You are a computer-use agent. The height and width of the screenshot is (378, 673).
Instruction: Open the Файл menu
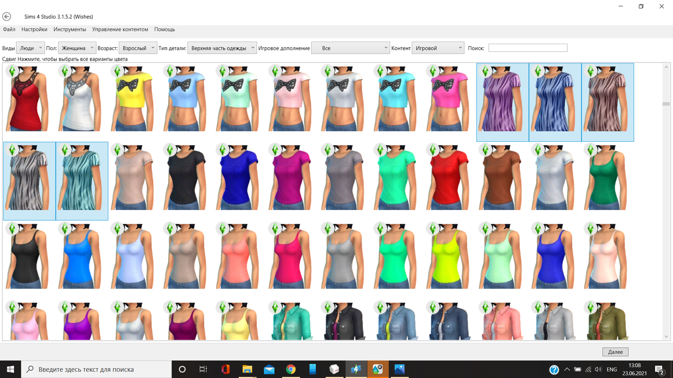pyautogui.click(x=9, y=29)
